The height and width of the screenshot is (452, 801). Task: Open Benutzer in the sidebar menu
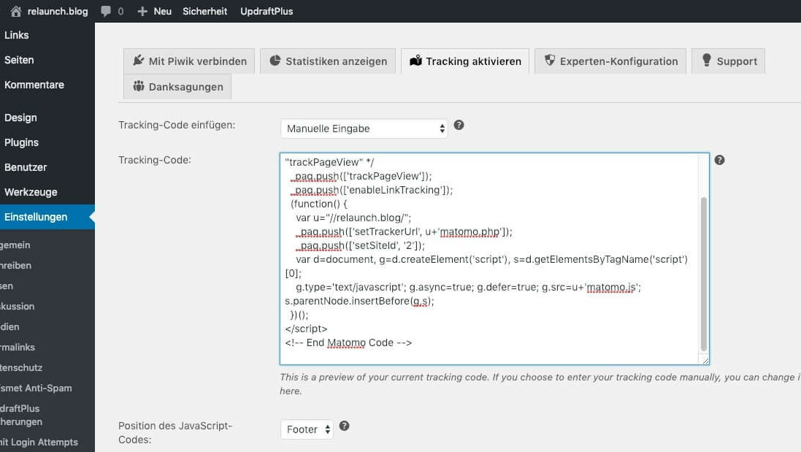[47, 167]
